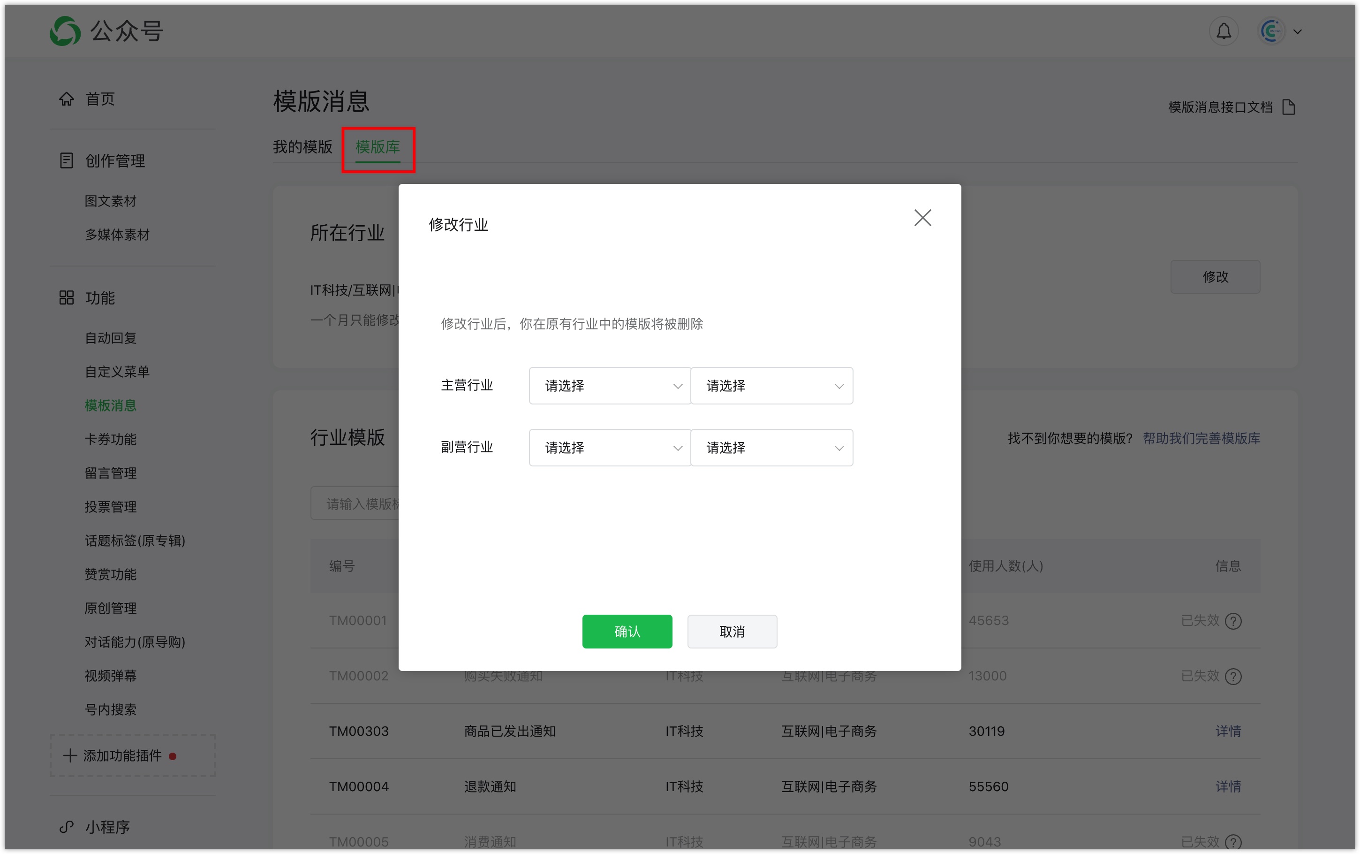This screenshot has height=854, width=1360.
Task: Open 自定义菜单 in sidebar
Action: (117, 372)
